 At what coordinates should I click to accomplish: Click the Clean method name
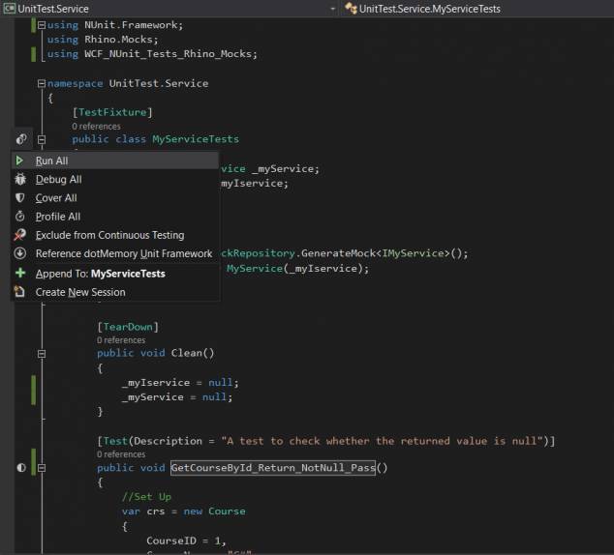(x=186, y=353)
